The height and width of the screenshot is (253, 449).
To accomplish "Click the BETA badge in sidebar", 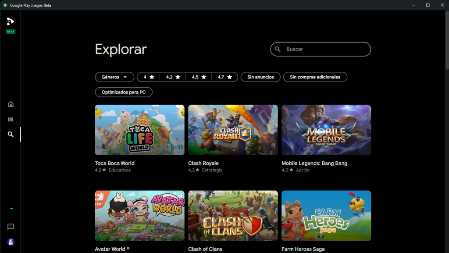I will (x=11, y=32).
